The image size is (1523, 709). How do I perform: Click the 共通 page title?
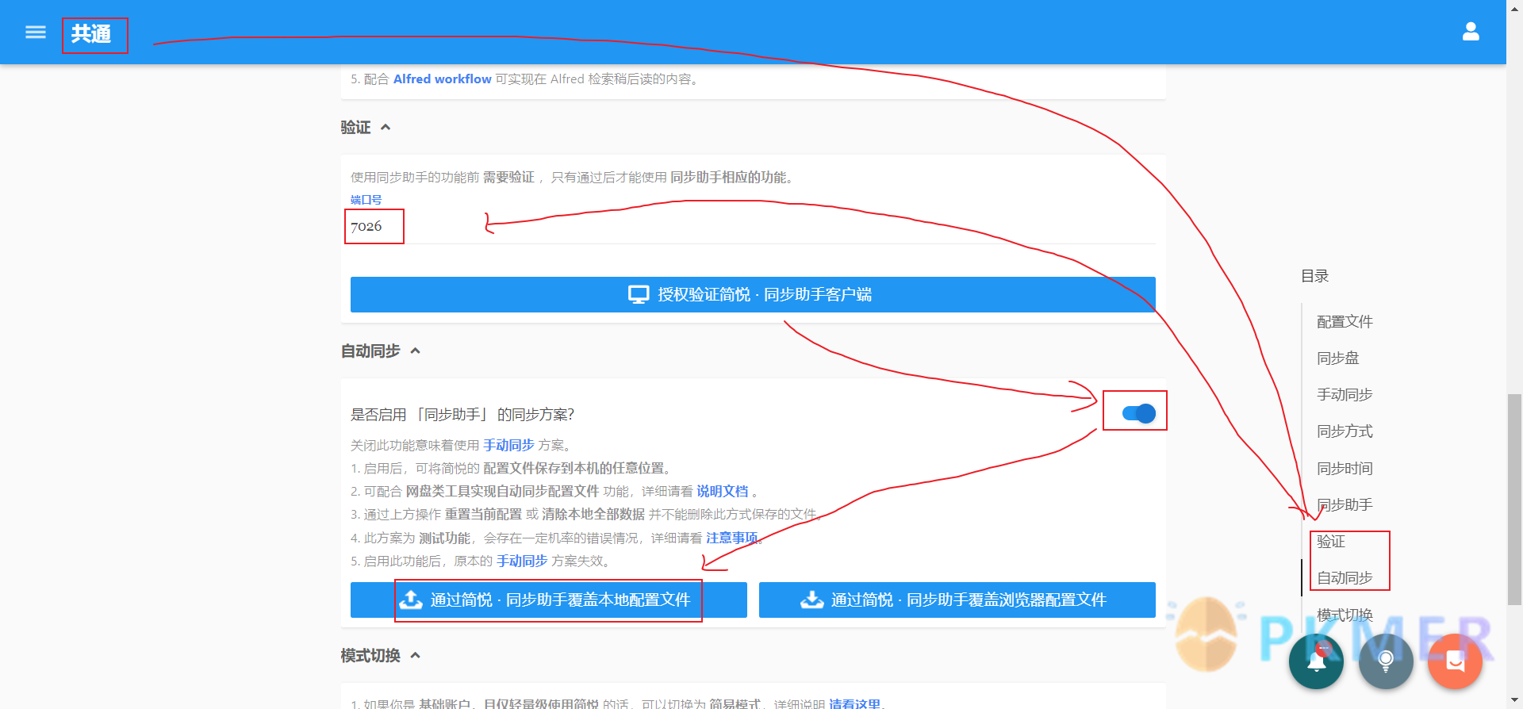click(x=91, y=34)
